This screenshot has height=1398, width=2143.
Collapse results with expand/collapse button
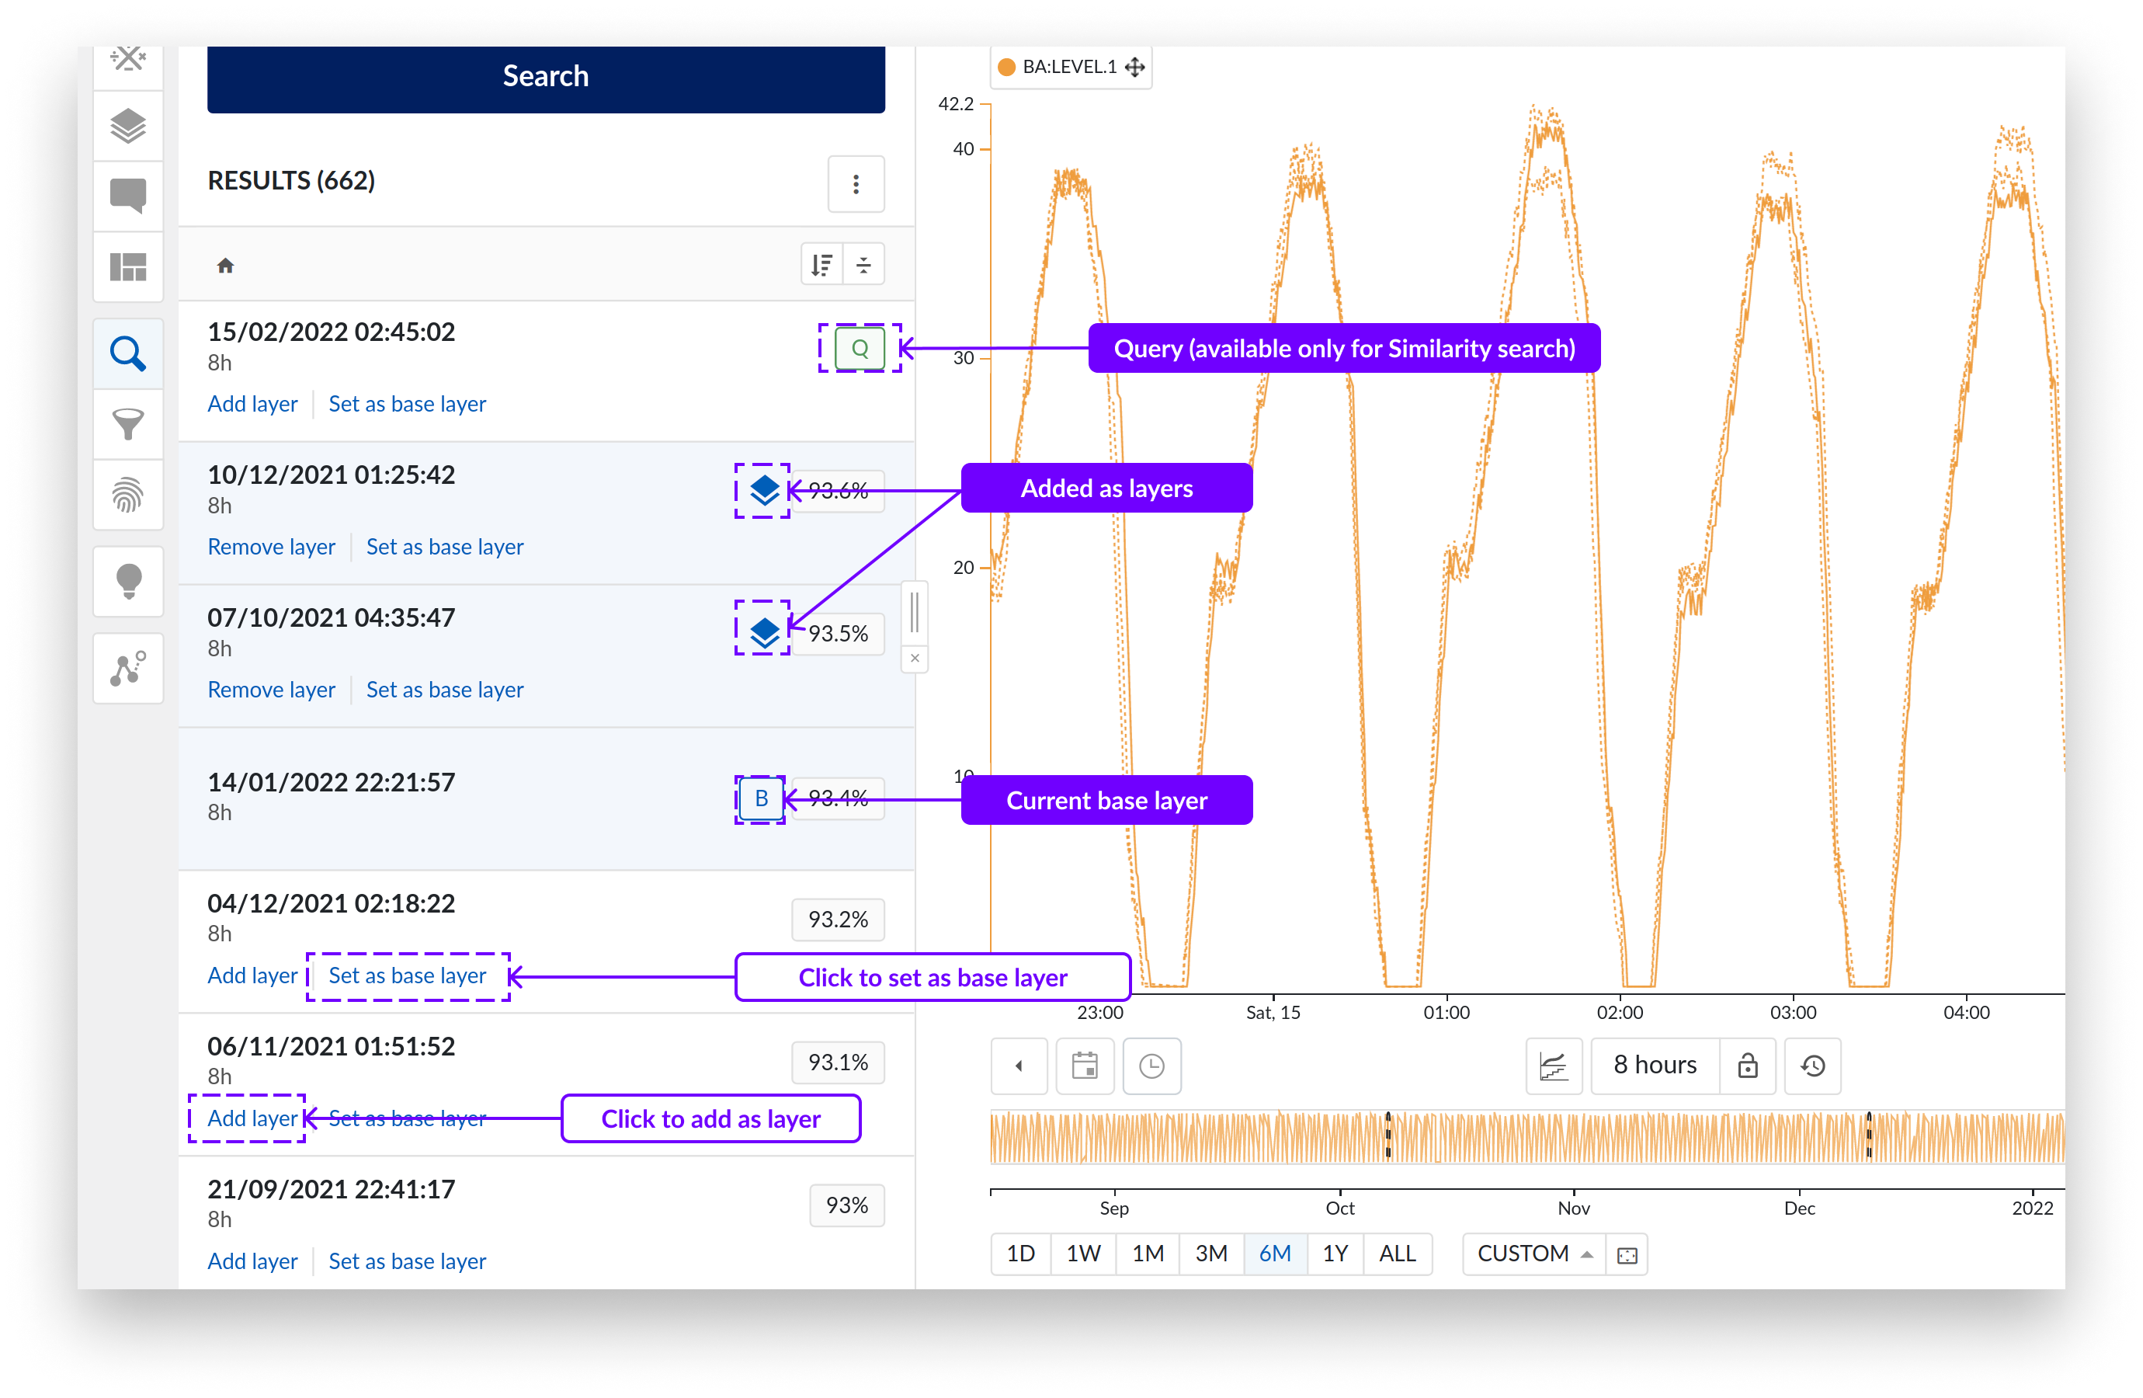pyautogui.click(x=863, y=265)
